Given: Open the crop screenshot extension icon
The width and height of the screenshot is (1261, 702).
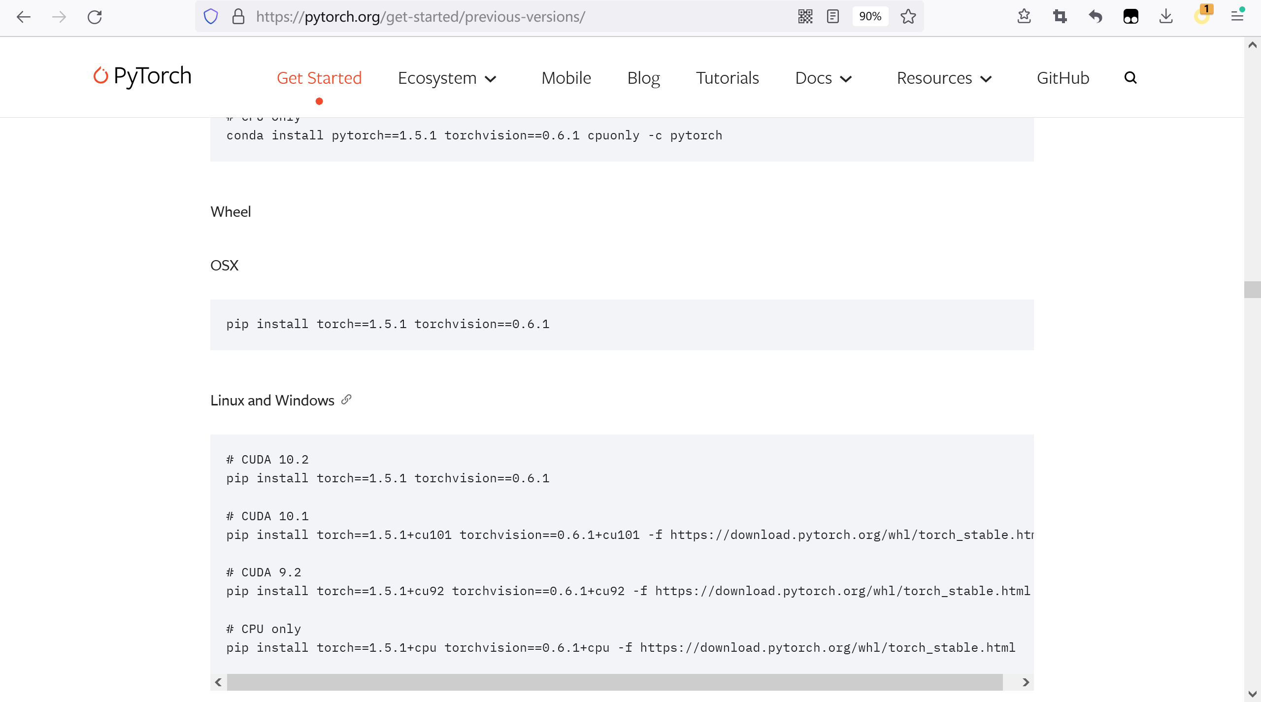Looking at the screenshot, I should pyautogui.click(x=1060, y=17).
